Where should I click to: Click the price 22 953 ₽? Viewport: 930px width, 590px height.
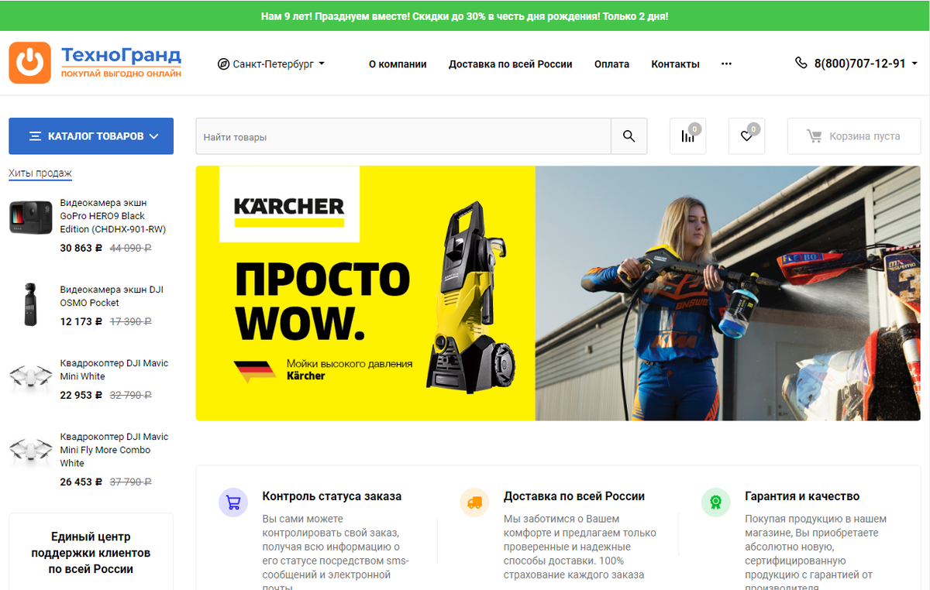[x=81, y=395]
